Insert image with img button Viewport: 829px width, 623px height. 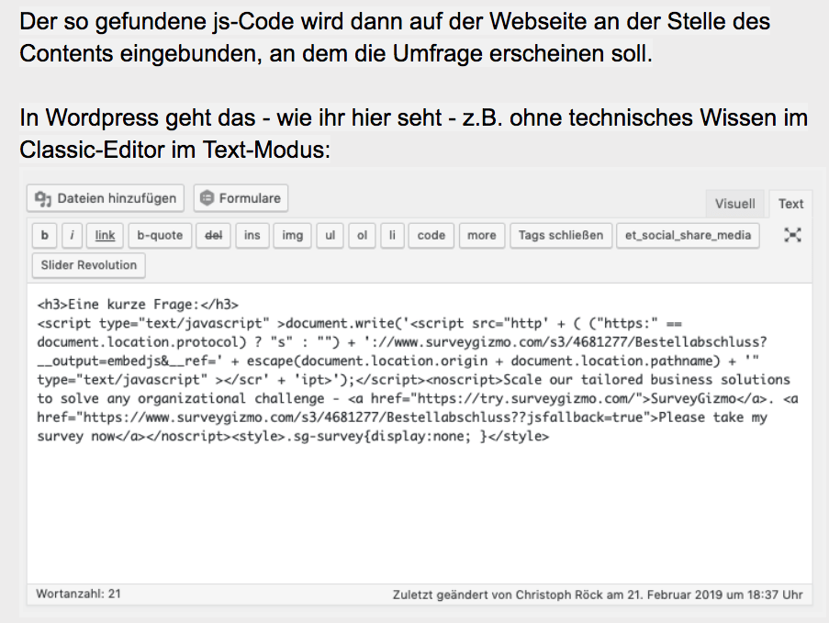pos(292,235)
